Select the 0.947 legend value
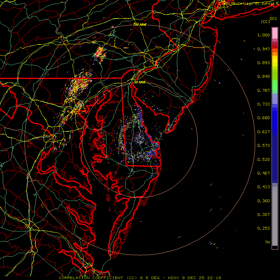 tap(264, 49)
